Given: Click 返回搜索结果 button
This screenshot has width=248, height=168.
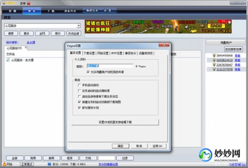Looking at the screenshot, I should pos(233,49).
